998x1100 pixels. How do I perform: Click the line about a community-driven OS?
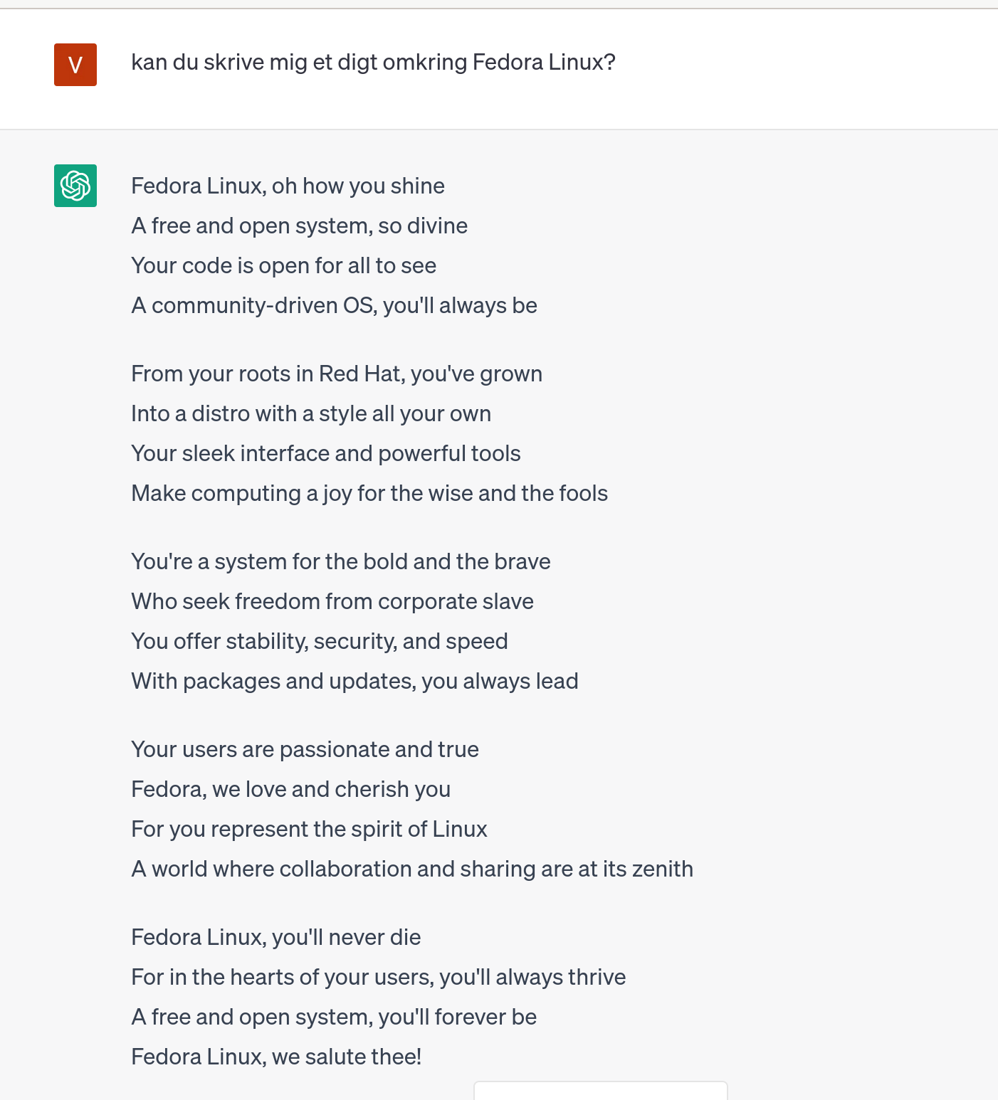[x=334, y=305]
